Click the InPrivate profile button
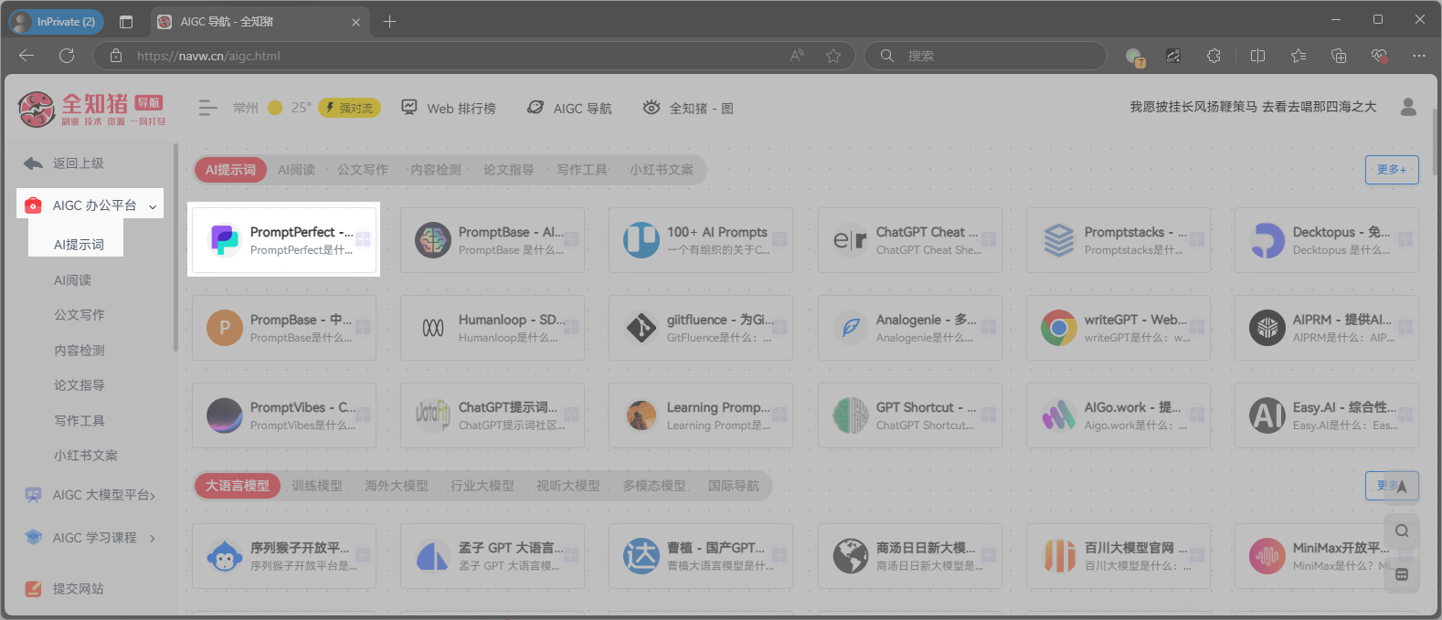 coord(57,21)
